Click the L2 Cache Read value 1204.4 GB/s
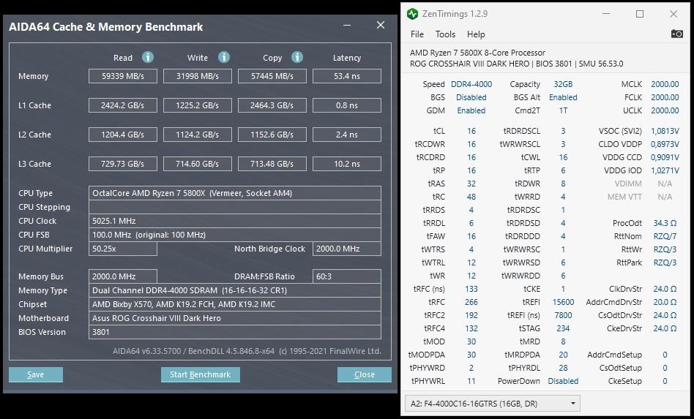Image resolution: width=694 pixels, height=419 pixels. tap(122, 135)
